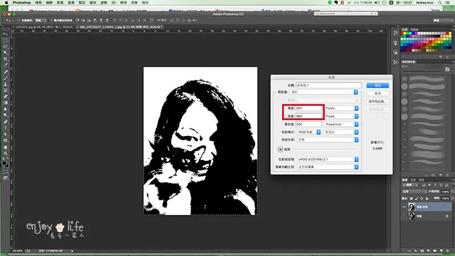The width and height of the screenshot is (455, 256).
Task: Open the Photoshop application menu
Action: pos(22,3)
